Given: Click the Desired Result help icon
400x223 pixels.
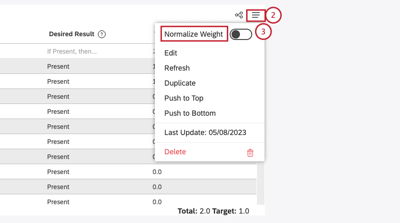Looking at the screenshot, I should pyautogui.click(x=102, y=34).
